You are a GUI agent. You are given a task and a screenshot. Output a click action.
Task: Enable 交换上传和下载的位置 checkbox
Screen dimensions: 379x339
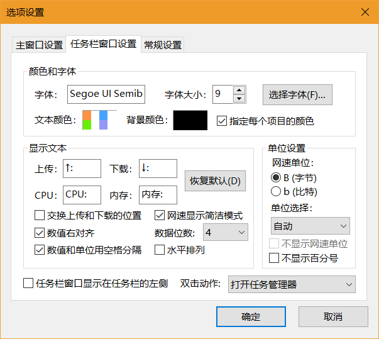pyautogui.click(x=40, y=215)
